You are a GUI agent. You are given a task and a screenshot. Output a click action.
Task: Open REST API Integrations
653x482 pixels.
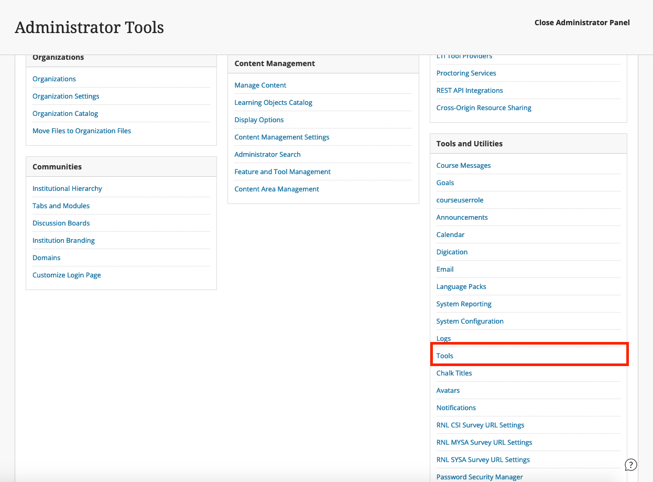tap(469, 90)
